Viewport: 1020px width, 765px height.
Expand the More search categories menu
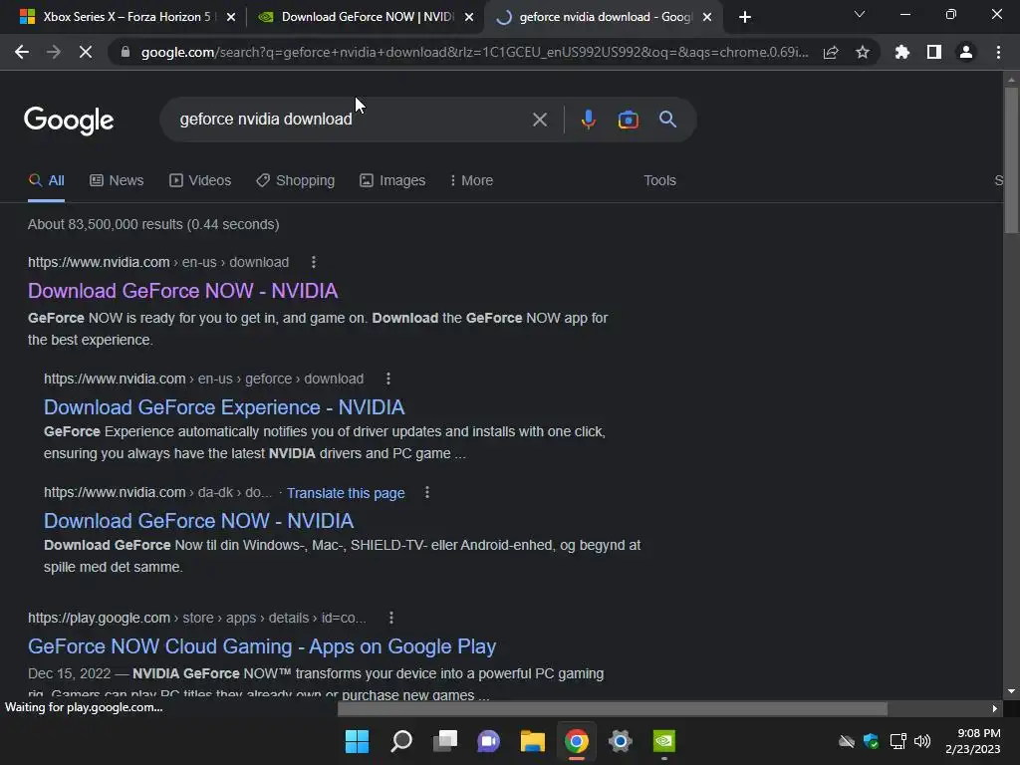click(471, 181)
